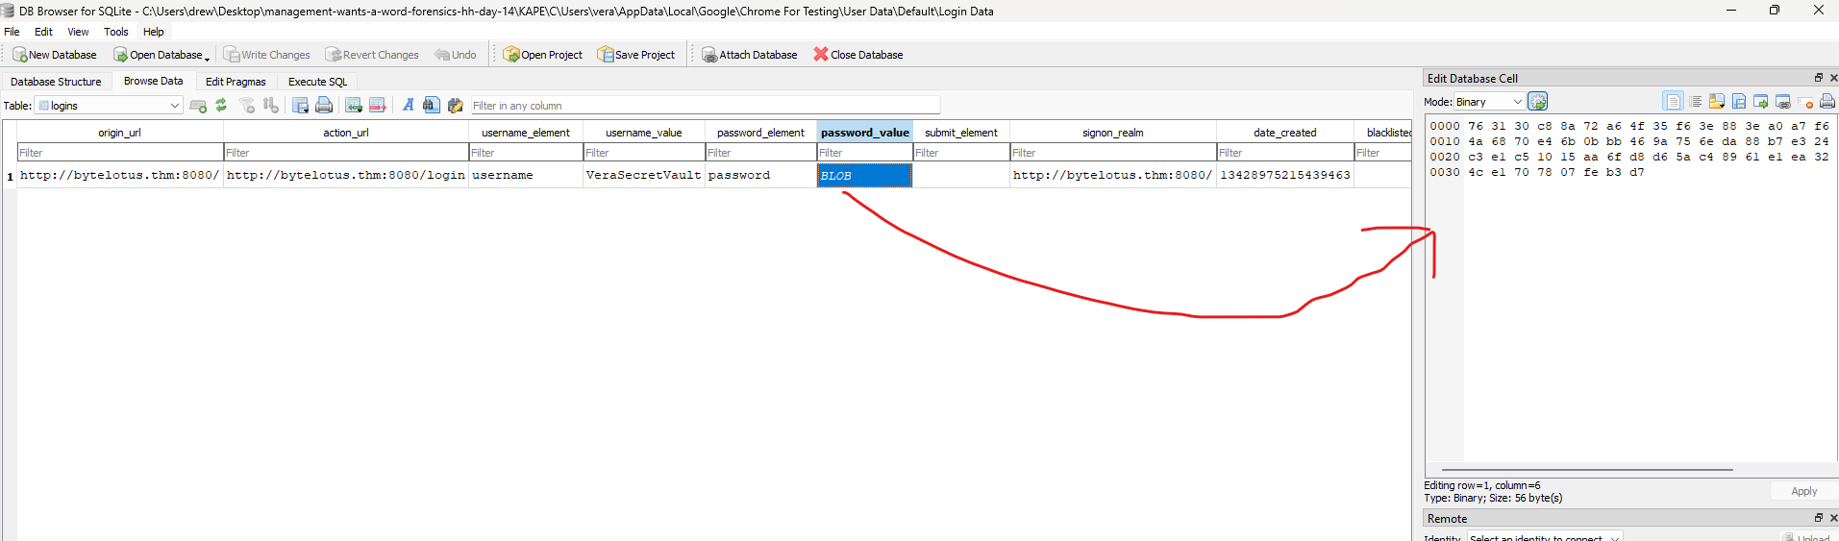Viewport: 1839px width, 541px height.
Task: Click the password_value column filter box
Action: 865,153
